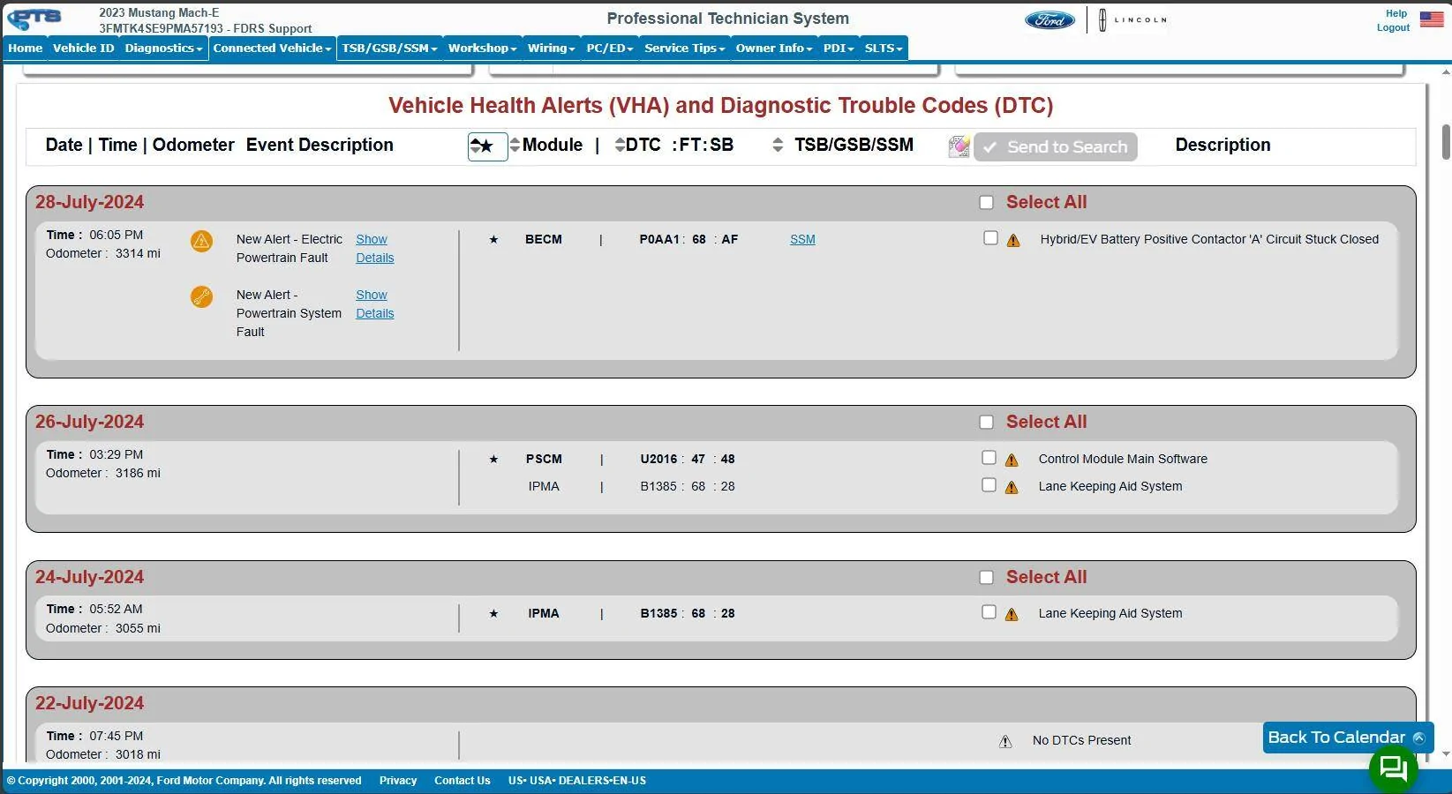Click the 26-July-2024 date heading

point(89,422)
